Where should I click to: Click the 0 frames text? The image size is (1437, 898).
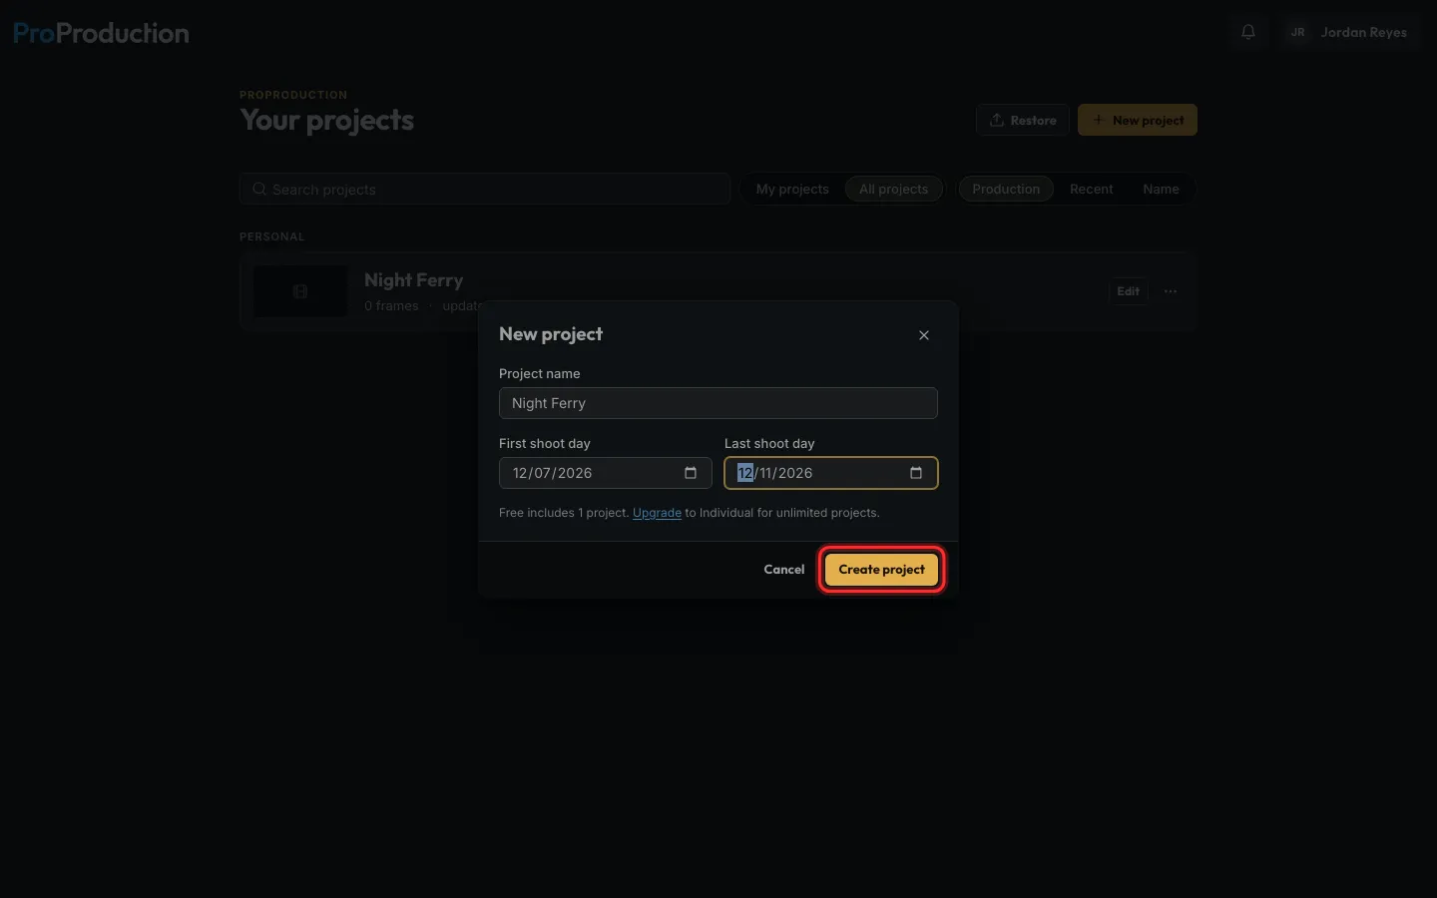tap(391, 306)
